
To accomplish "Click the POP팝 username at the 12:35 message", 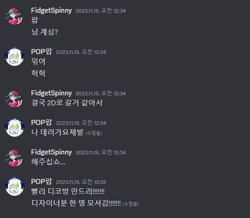I will (42, 182).
